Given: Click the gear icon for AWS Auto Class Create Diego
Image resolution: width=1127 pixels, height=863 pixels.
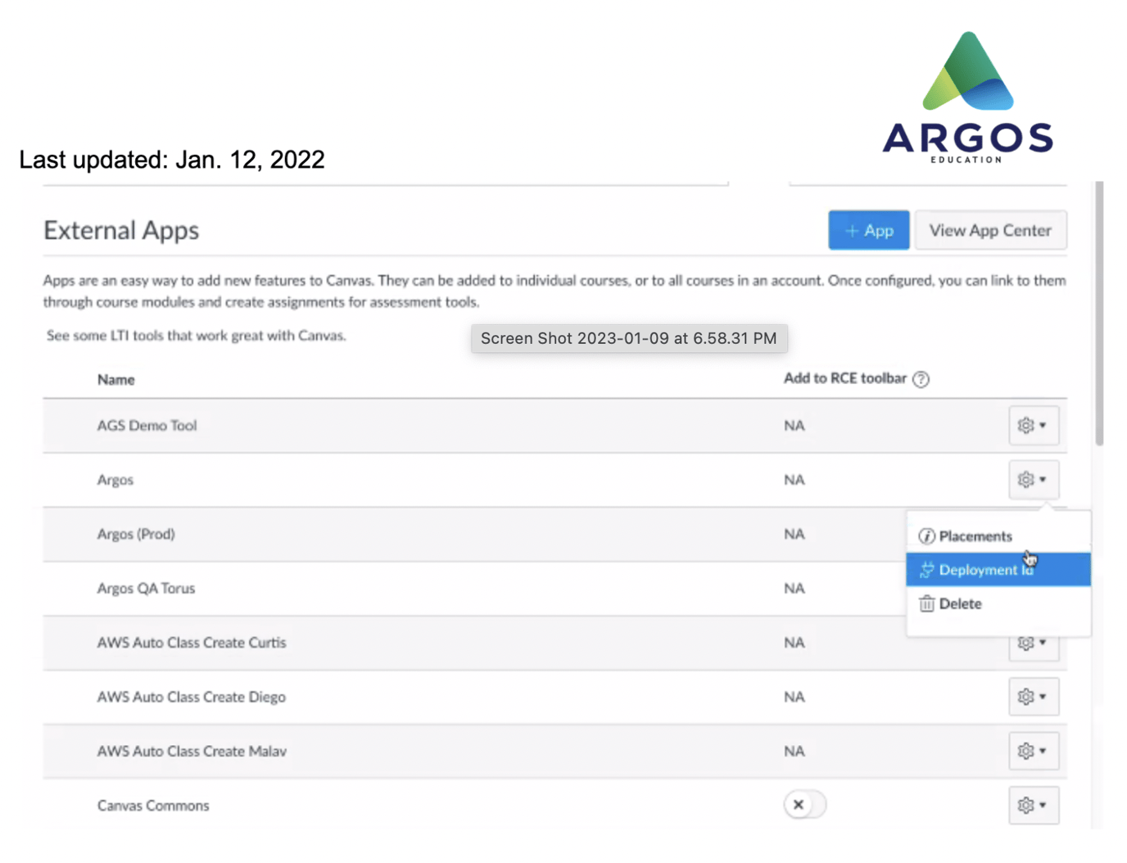Looking at the screenshot, I should click(1028, 697).
